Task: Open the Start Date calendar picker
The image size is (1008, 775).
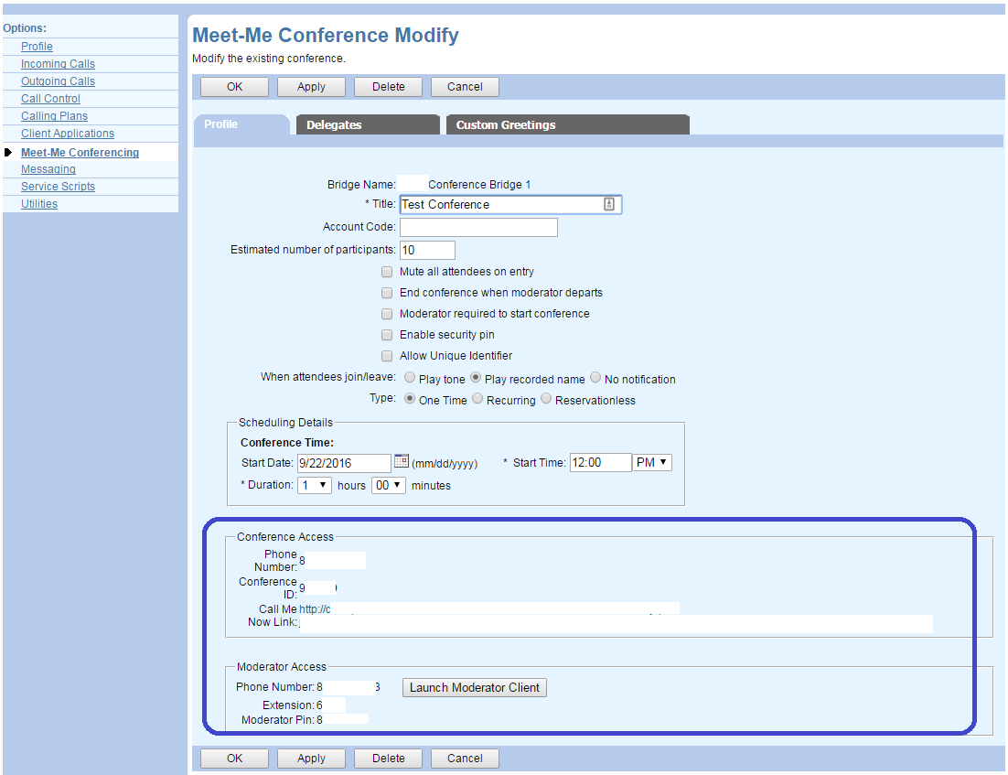Action: pos(402,462)
